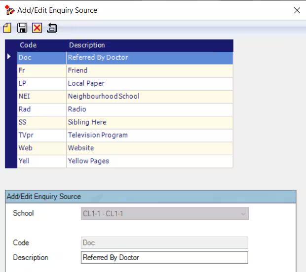Click the New record toolbar icon
The image size is (306, 272).
tap(7, 28)
